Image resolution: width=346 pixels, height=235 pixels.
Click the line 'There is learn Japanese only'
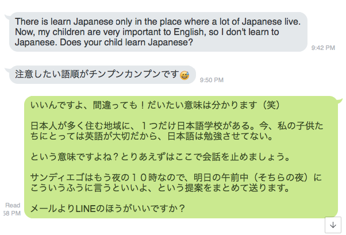tap(158, 22)
